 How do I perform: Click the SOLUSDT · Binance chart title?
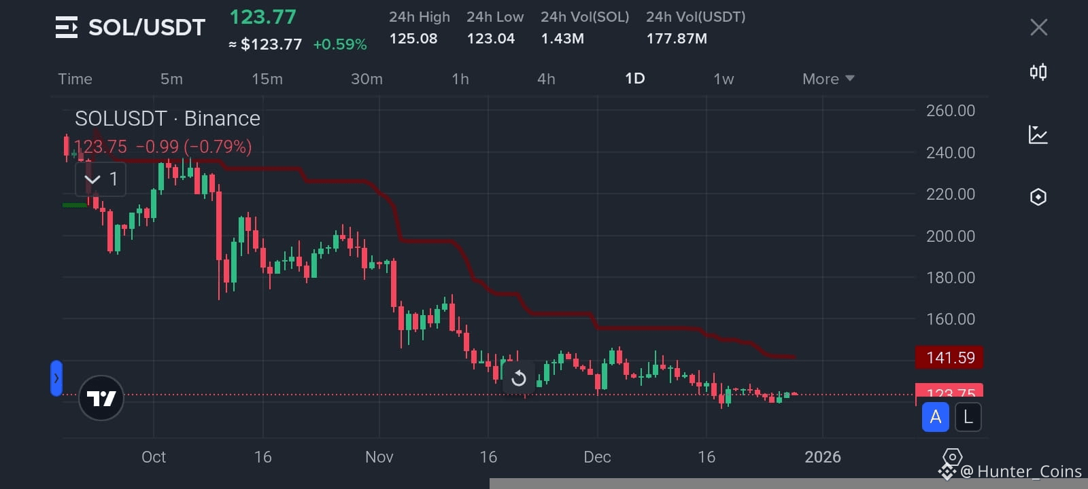pyautogui.click(x=167, y=118)
